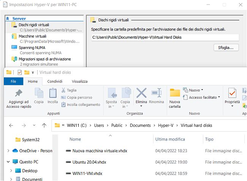This screenshot has height=181, width=247.
Task: Open the Elimina dropdown arrow
Action: pyautogui.click(x=141, y=106)
